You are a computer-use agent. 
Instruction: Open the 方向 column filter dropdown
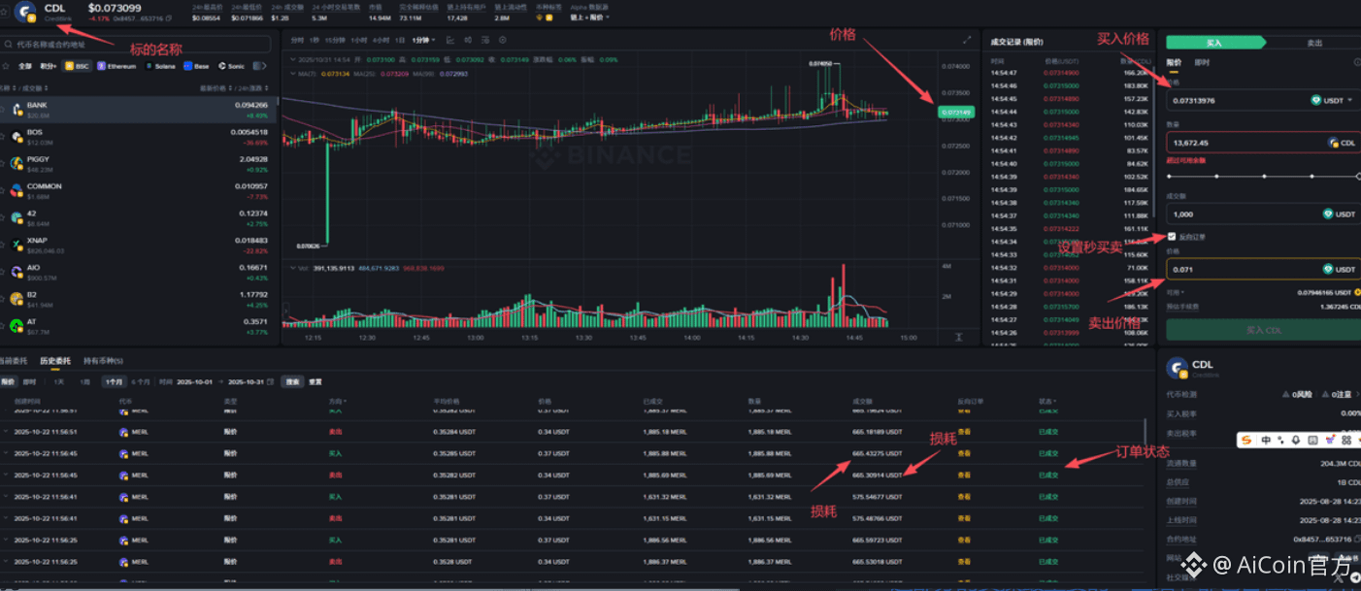click(x=337, y=401)
